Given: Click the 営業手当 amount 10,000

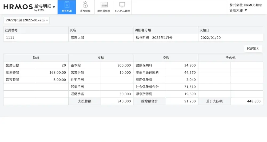Looking at the screenshot, I should (125, 72).
